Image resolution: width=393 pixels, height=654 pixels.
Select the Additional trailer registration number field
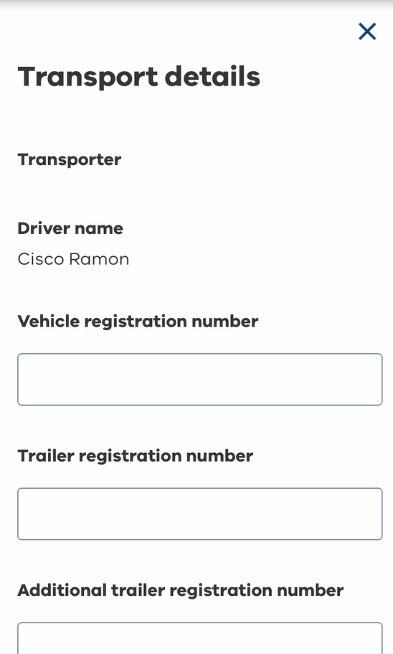coord(199,638)
